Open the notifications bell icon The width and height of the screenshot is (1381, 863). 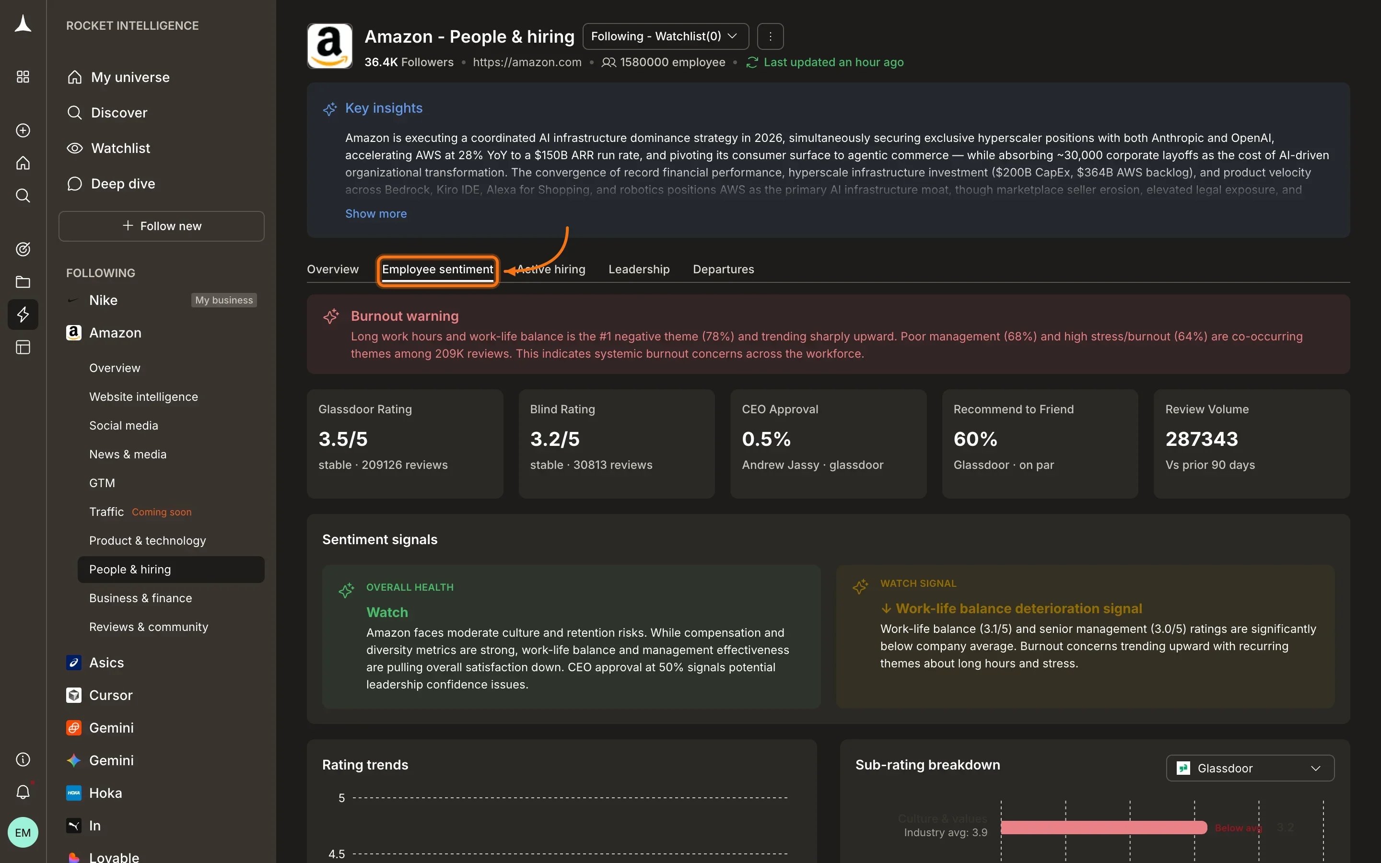[x=23, y=792]
